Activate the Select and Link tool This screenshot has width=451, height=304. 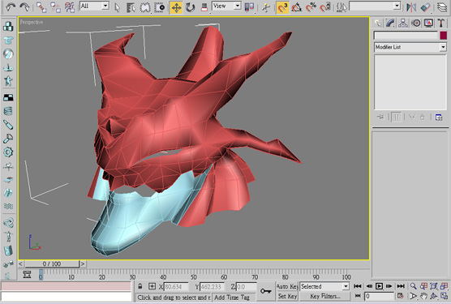41,7
